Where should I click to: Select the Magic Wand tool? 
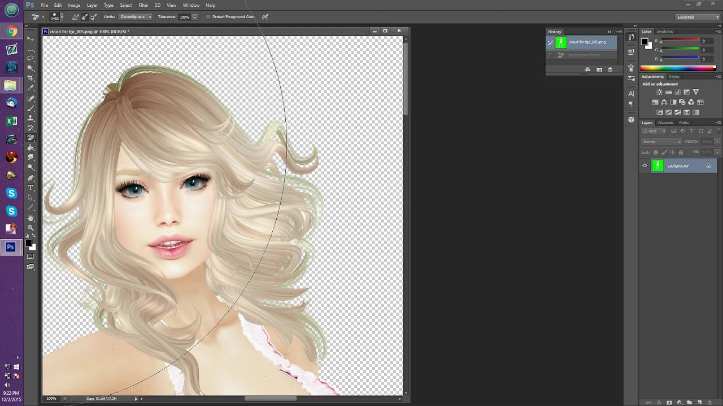[31, 68]
